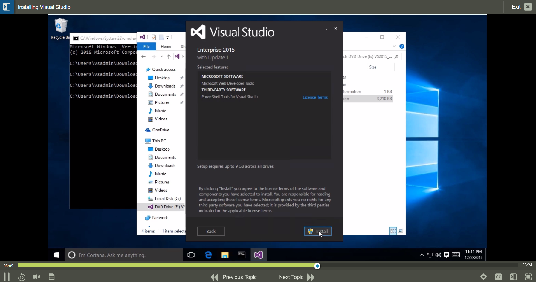This screenshot has height=282, width=536.
Task: Open Task View from the taskbar
Action: point(191,255)
